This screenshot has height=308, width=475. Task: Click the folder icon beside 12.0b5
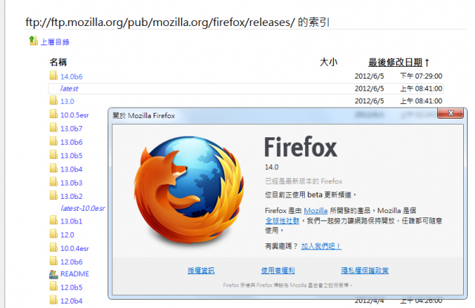pos(53,286)
